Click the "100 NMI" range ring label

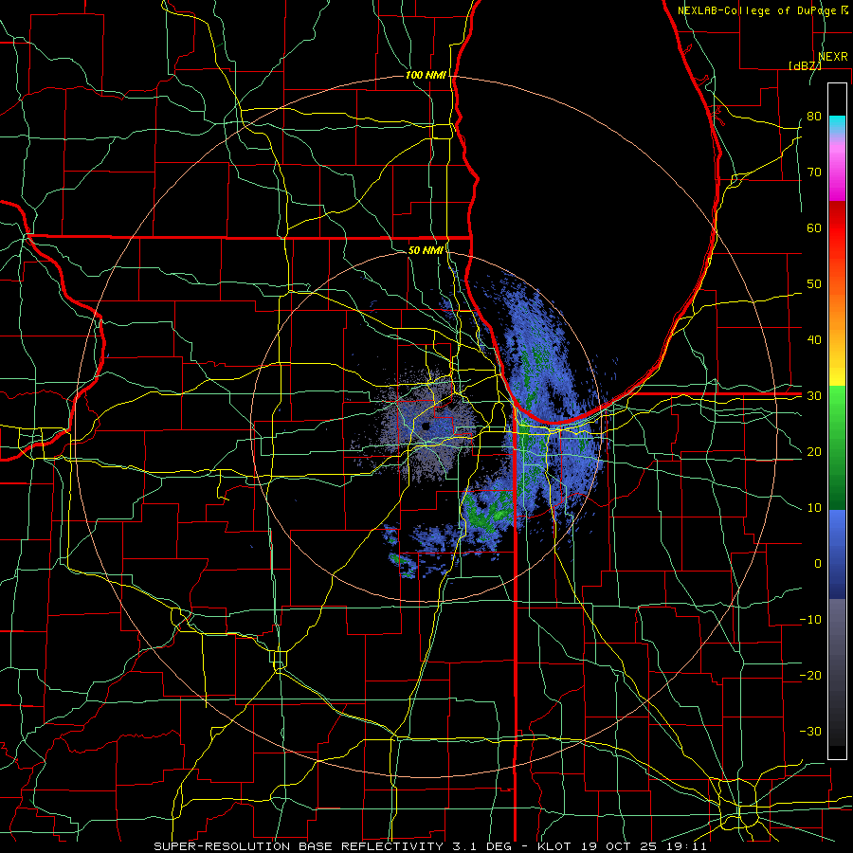pos(426,75)
